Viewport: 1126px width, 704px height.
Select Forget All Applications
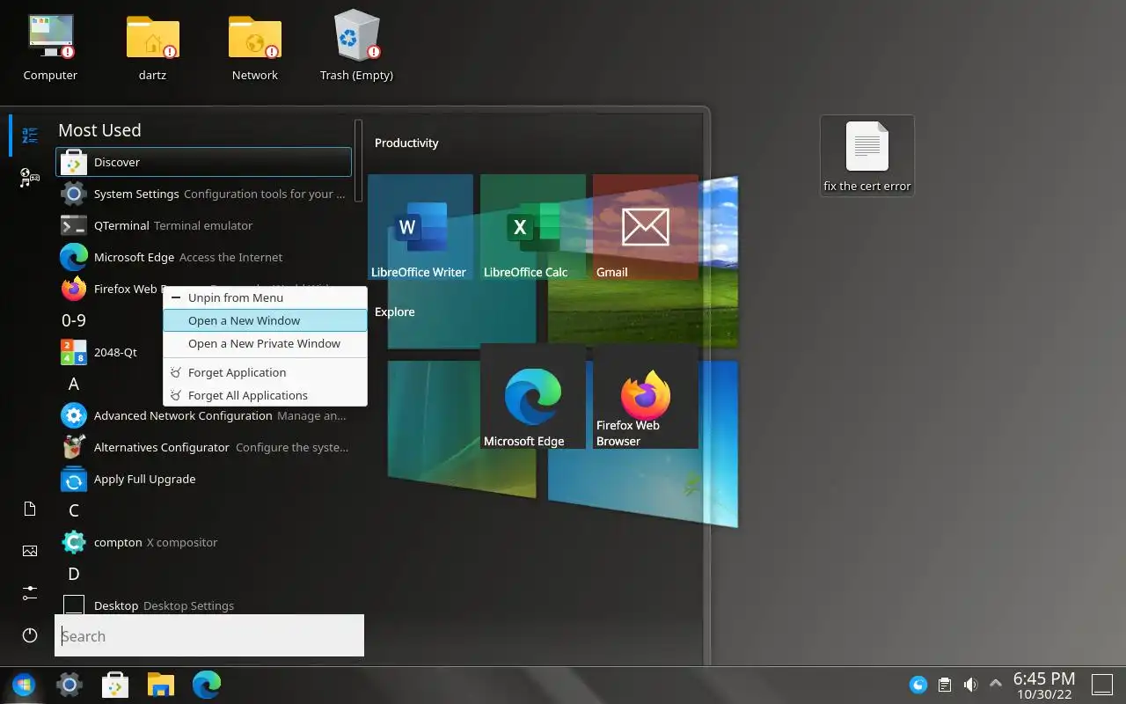[x=265, y=395]
